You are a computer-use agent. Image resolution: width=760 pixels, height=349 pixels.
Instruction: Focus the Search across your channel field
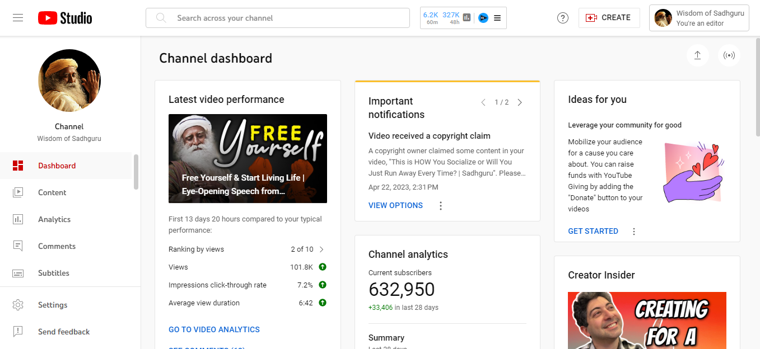point(278,18)
